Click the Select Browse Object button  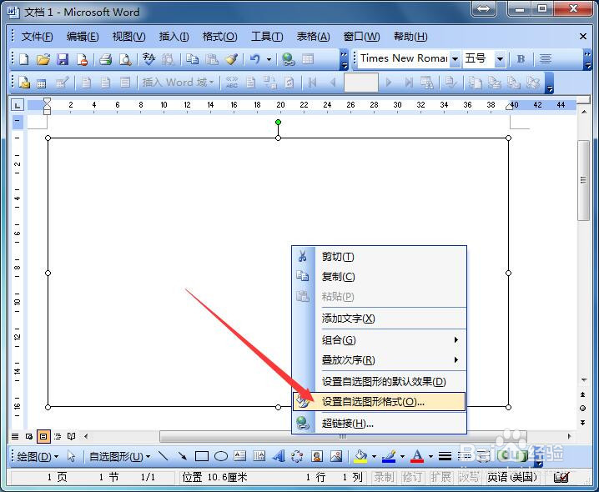[583, 409]
